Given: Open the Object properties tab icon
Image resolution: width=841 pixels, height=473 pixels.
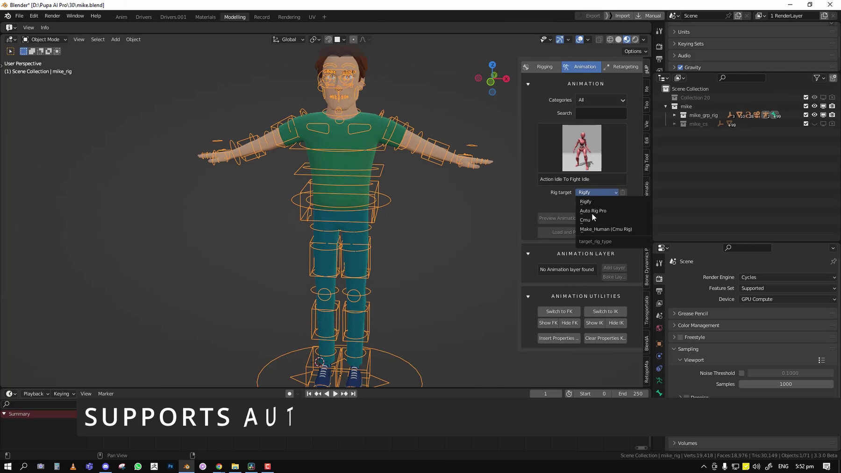Looking at the screenshot, I should pos(659,344).
